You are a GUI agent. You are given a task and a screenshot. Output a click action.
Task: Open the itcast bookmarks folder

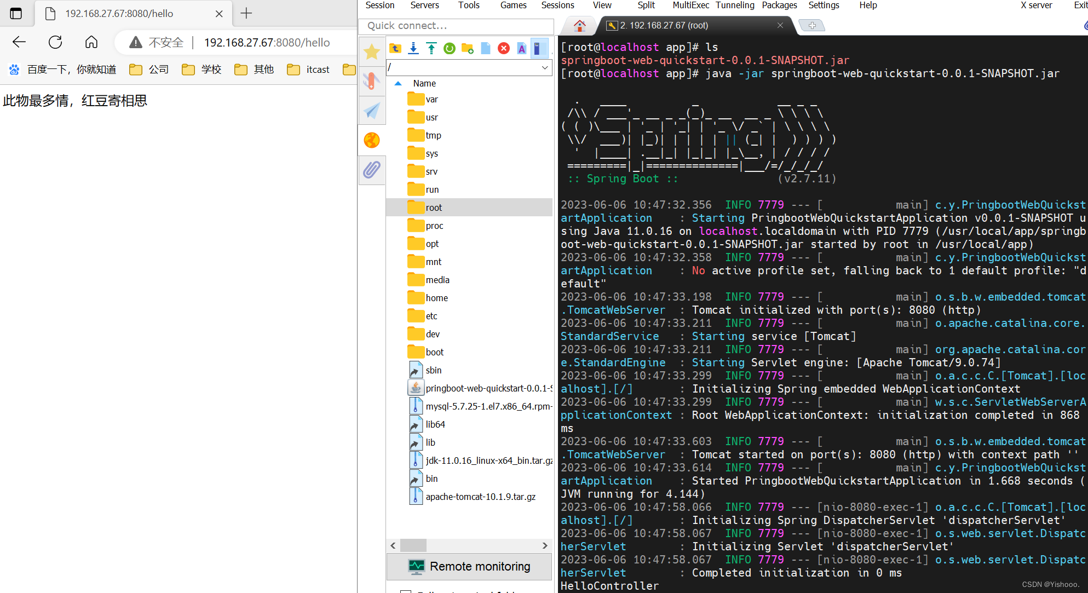pyautogui.click(x=309, y=70)
